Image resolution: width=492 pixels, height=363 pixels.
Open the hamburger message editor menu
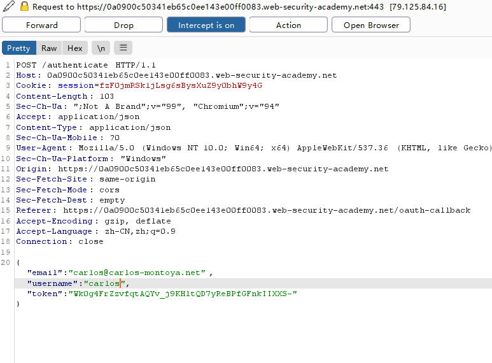[x=123, y=48]
